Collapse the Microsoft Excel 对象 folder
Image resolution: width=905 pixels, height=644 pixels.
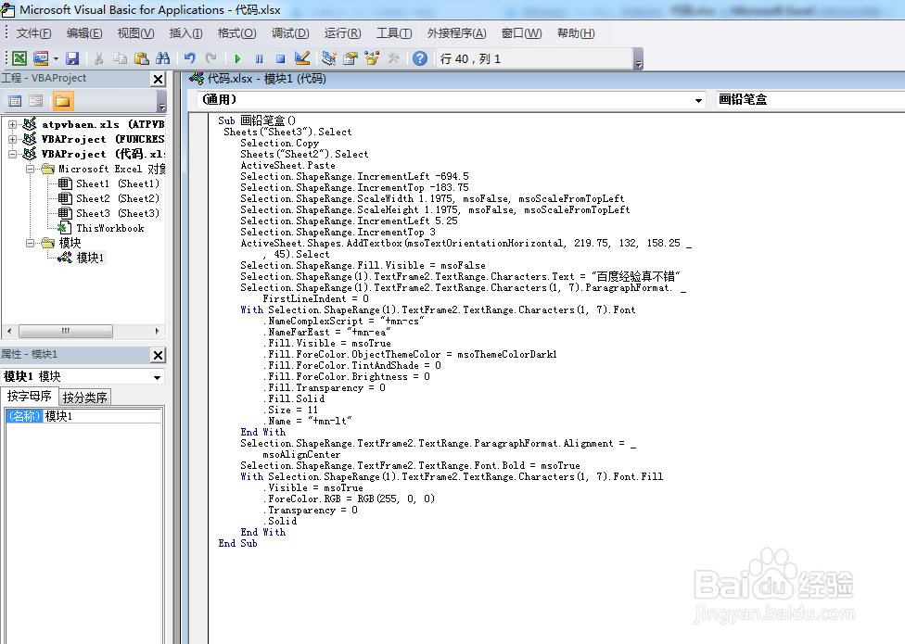coord(30,169)
